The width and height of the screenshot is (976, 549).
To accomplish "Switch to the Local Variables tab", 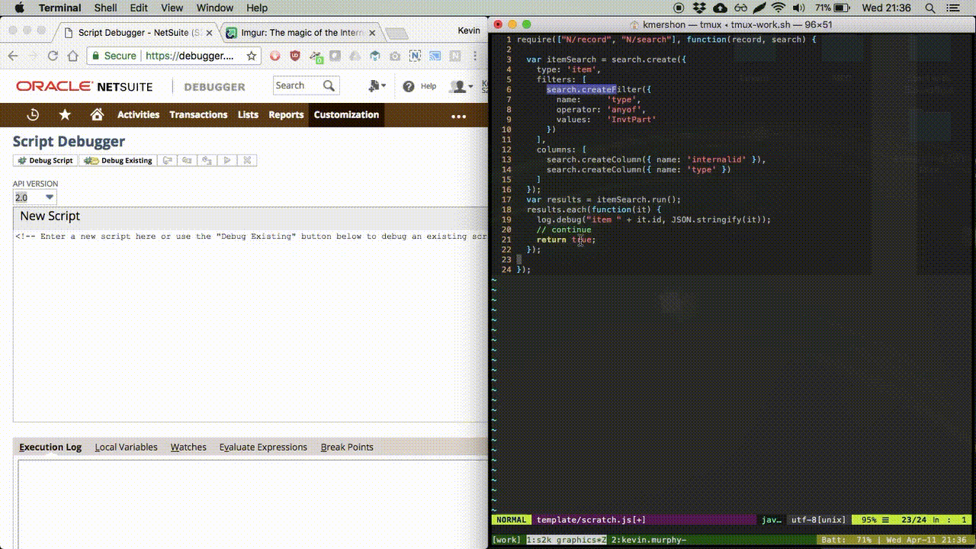I will click(126, 447).
